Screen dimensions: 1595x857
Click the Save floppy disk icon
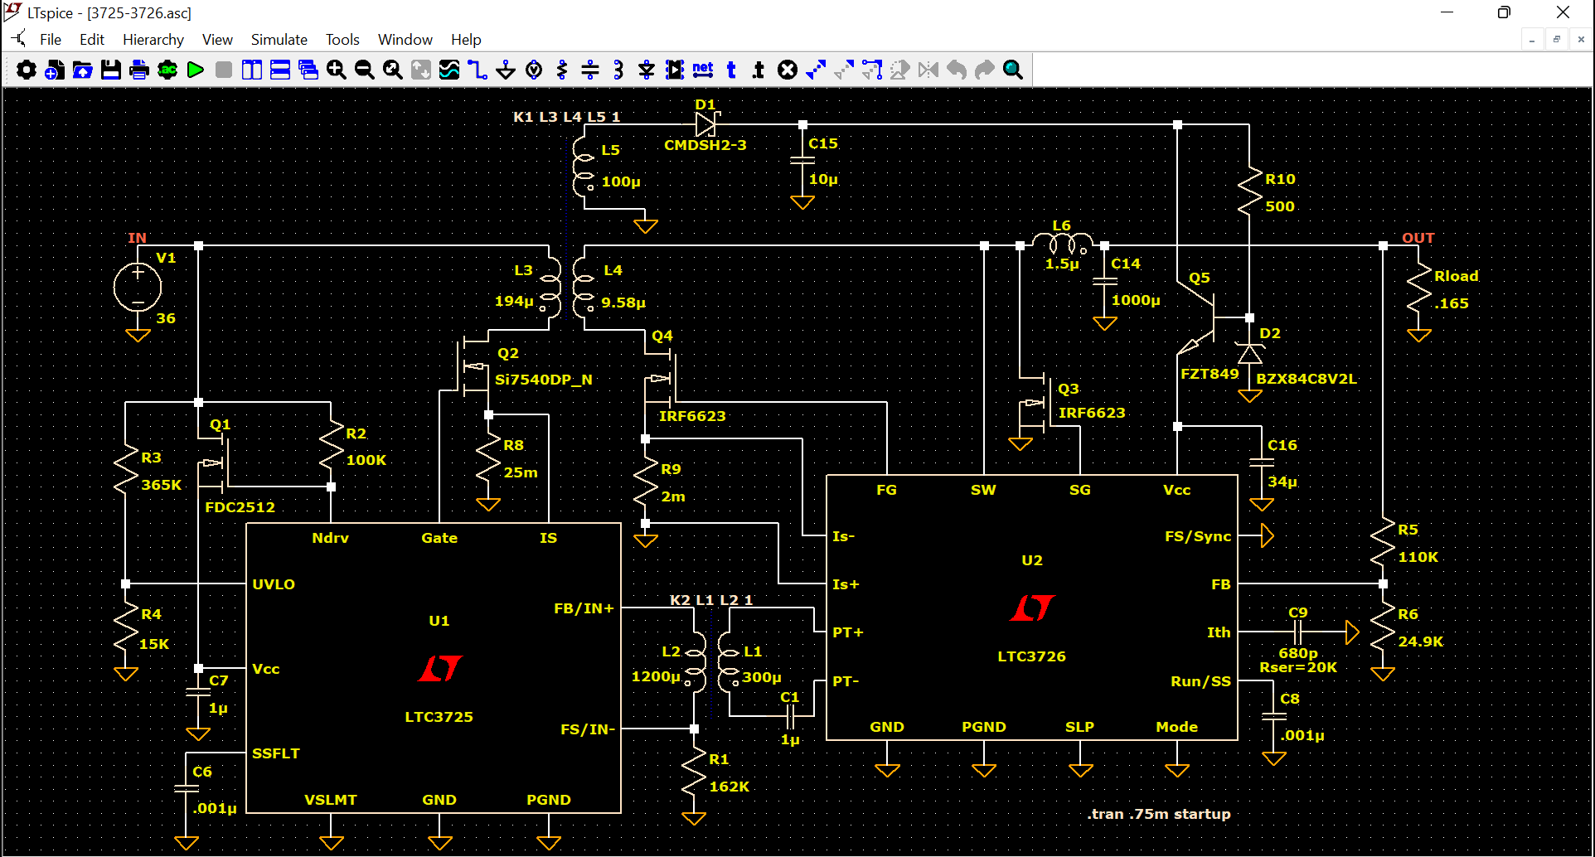tap(111, 70)
